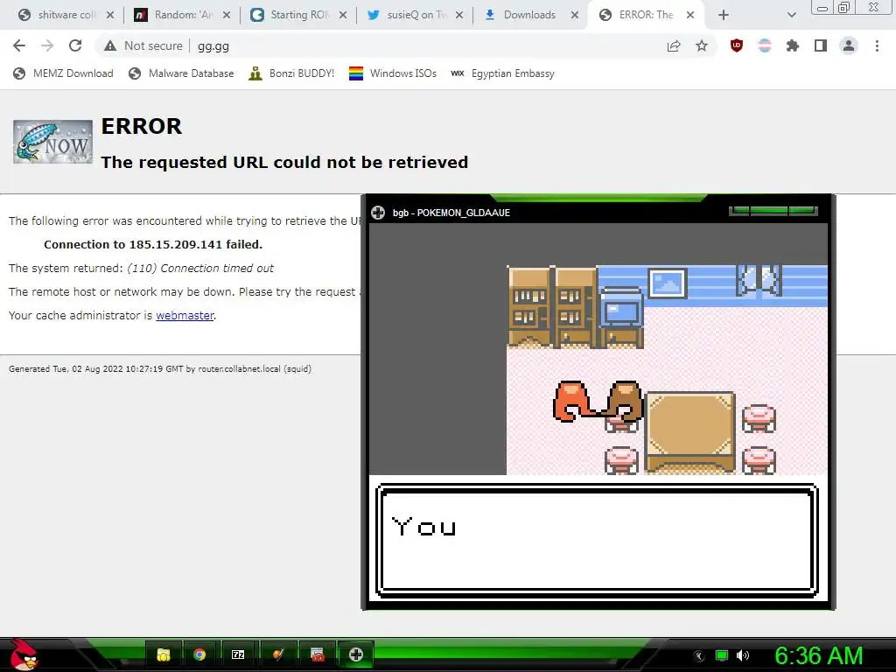The height and width of the screenshot is (672, 896).
Task: Click the browser forward arrow
Action: click(x=47, y=45)
